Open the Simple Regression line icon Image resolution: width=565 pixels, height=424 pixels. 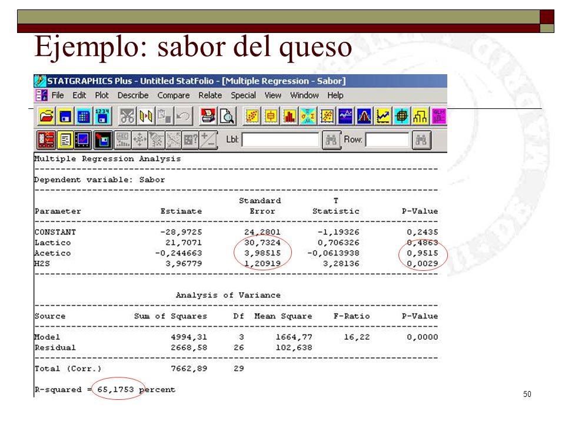click(x=327, y=117)
